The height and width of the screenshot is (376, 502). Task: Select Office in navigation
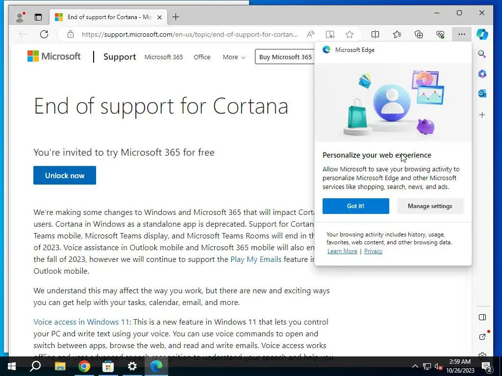pos(202,57)
